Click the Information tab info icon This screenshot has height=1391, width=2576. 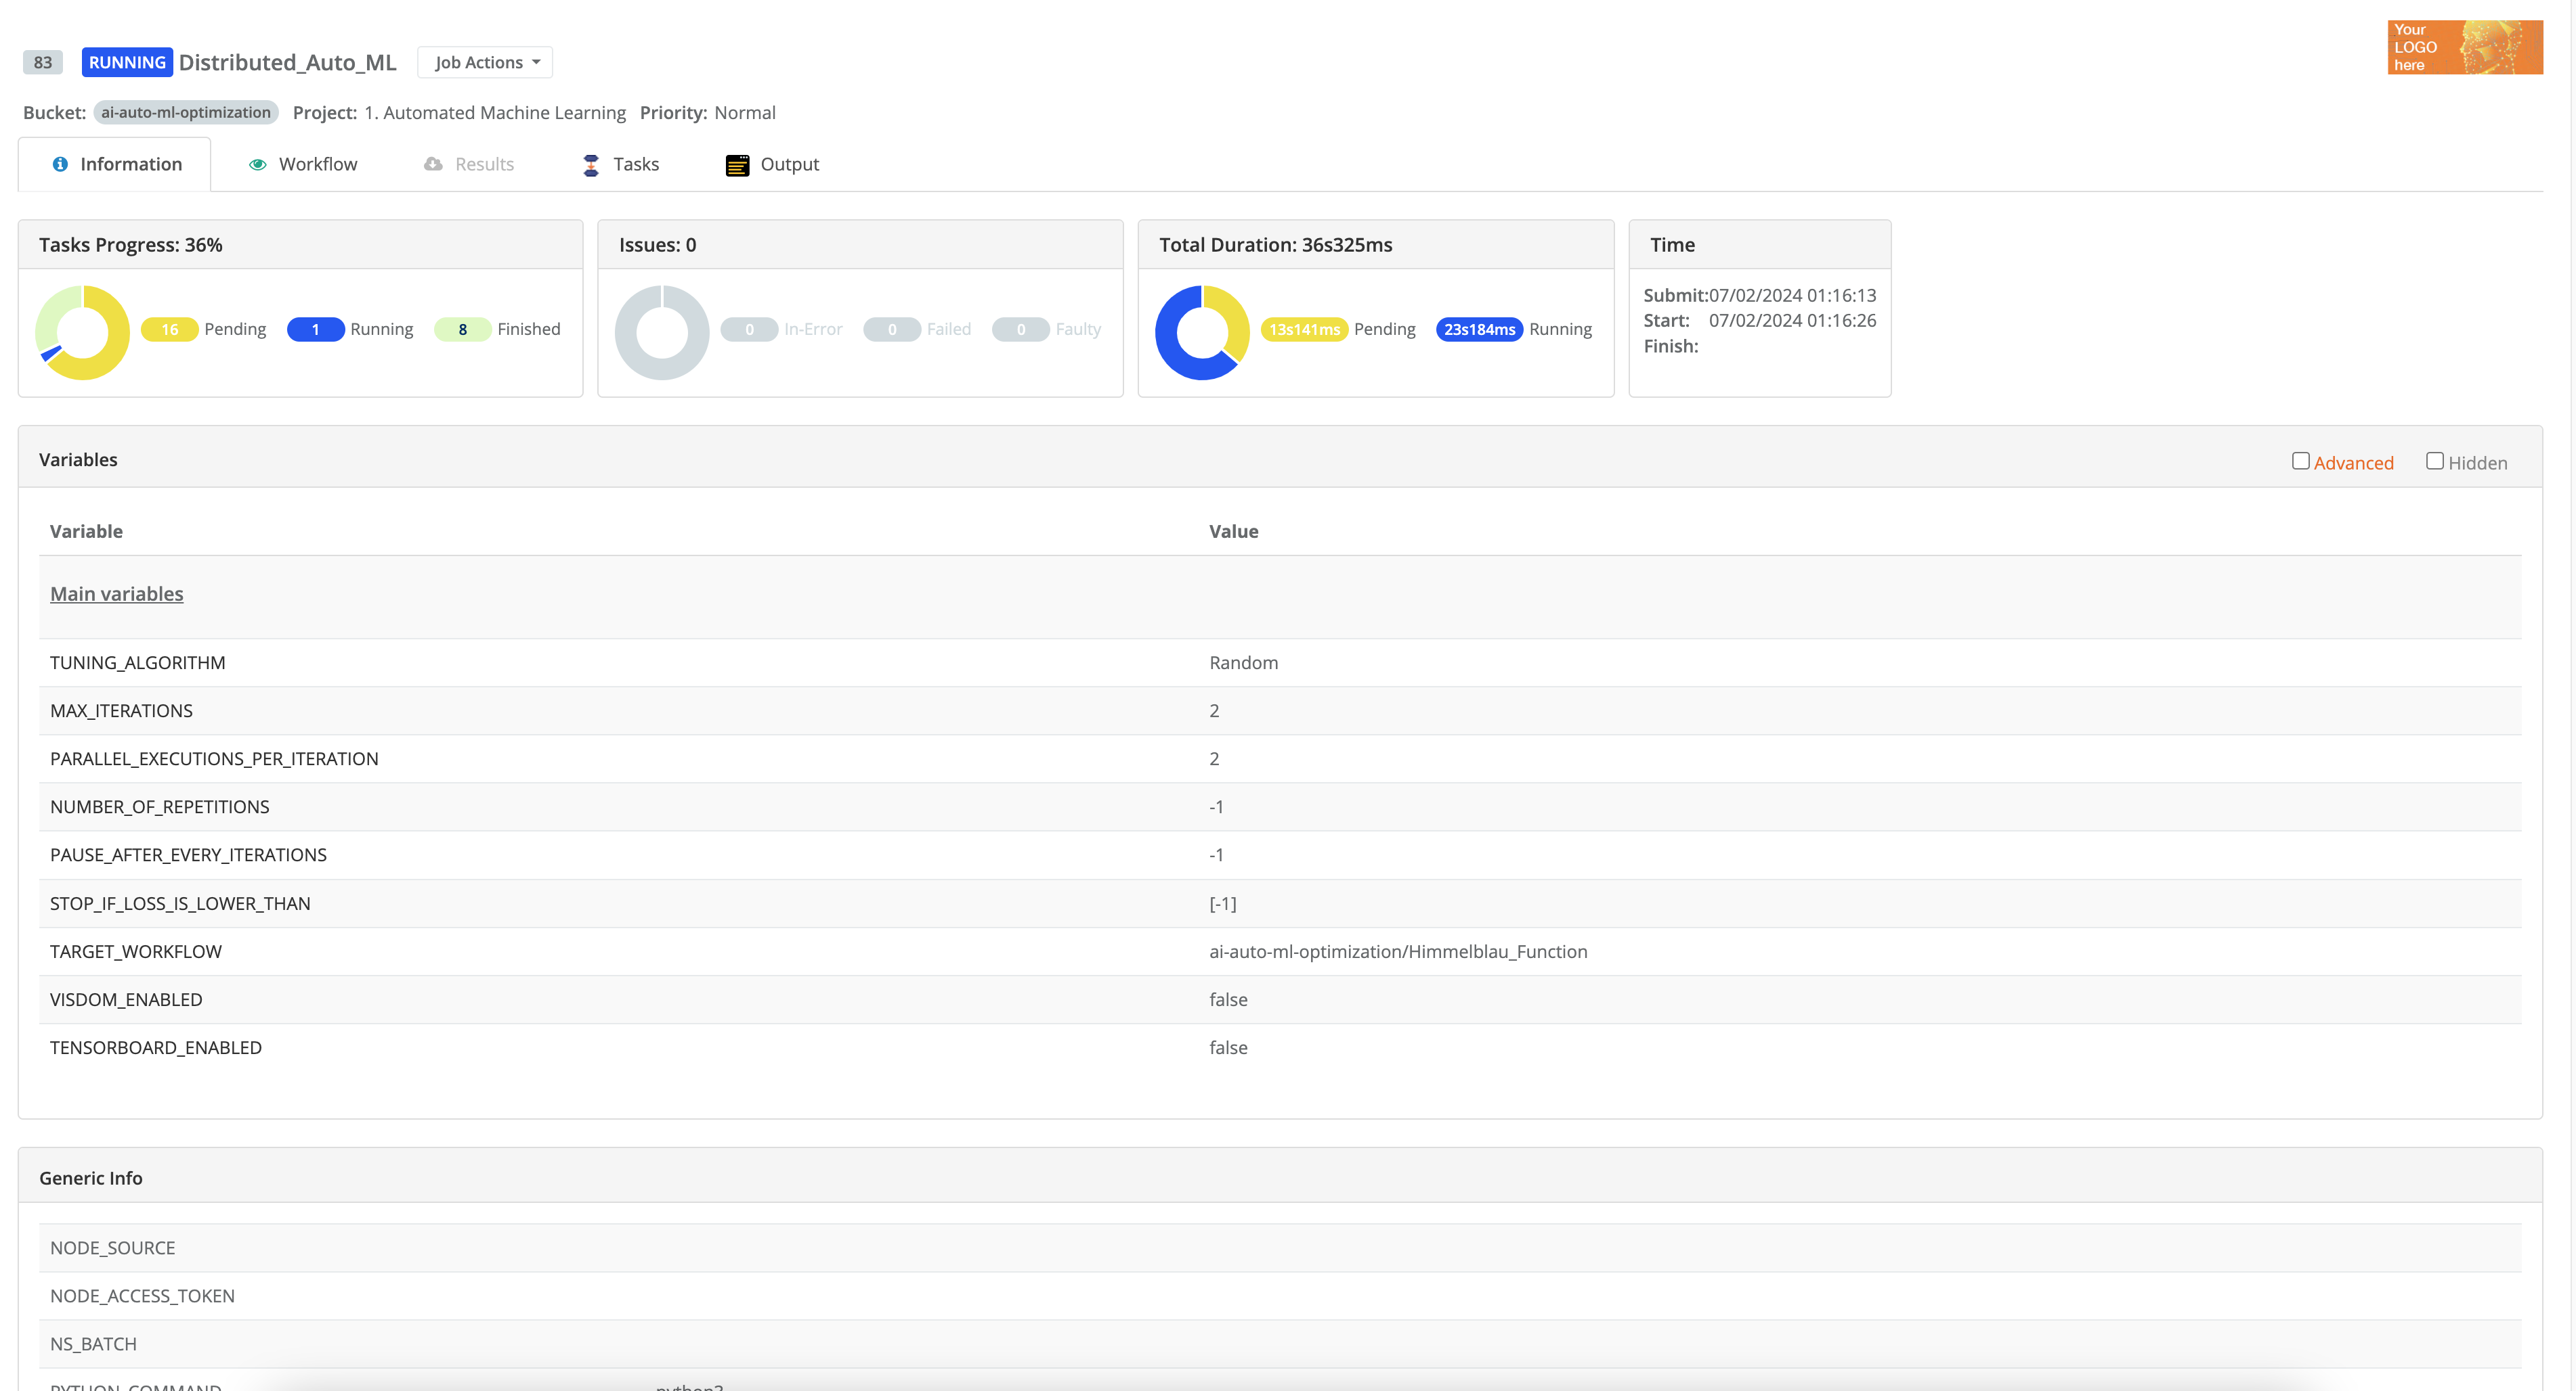click(60, 164)
